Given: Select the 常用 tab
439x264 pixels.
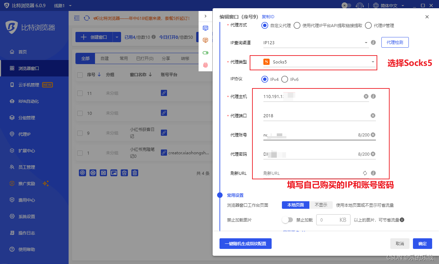Looking at the screenshot, I should pyautogui.click(x=123, y=59).
